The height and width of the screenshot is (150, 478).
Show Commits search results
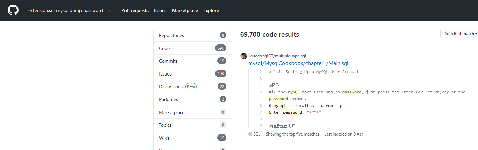tap(192, 61)
